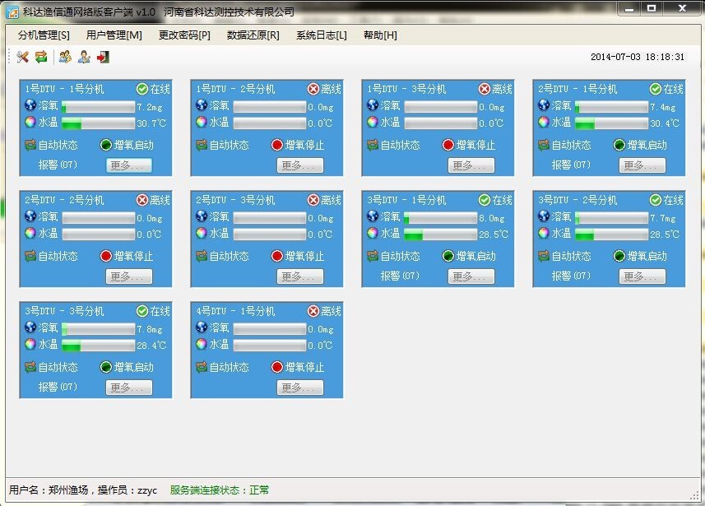The image size is (705, 506).
Task: Click online status icon of 3号DTU - 1号分机
Action: pyautogui.click(x=485, y=200)
